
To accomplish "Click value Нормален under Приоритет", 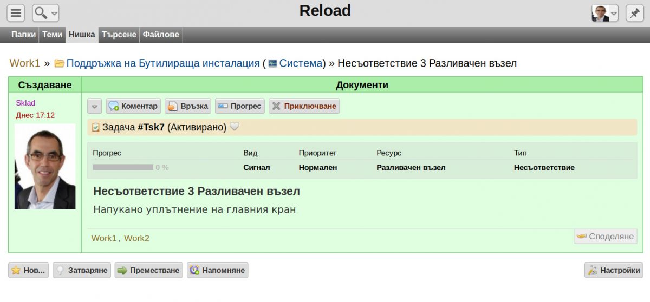I will [x=318, y=168].
